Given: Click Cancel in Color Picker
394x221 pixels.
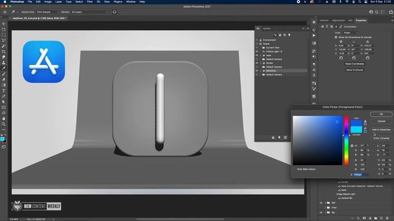Looking at the screenshot, I should [381, 121].
